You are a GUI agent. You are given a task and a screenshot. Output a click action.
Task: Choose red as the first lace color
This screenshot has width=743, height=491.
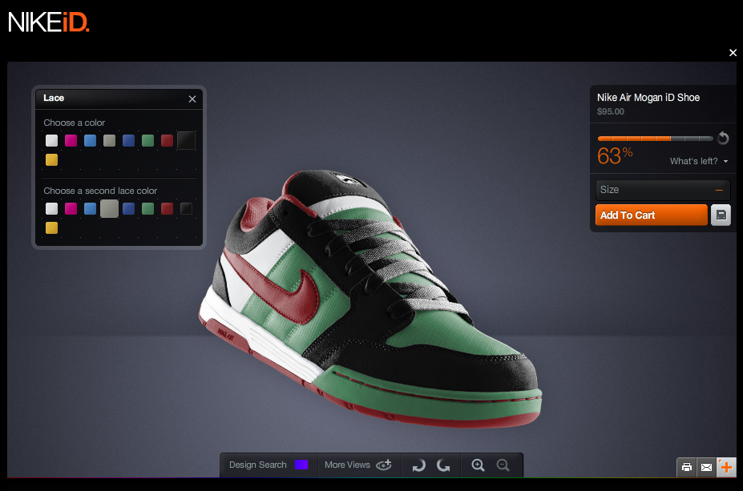coord(167,141)
